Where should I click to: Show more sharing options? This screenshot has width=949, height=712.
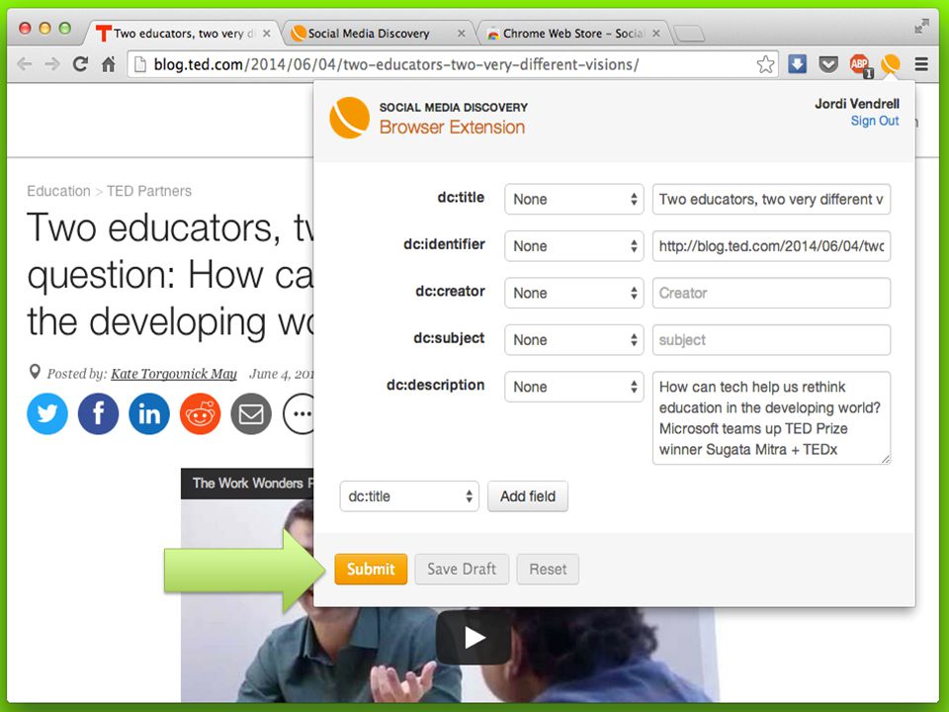tap(299, 413)
